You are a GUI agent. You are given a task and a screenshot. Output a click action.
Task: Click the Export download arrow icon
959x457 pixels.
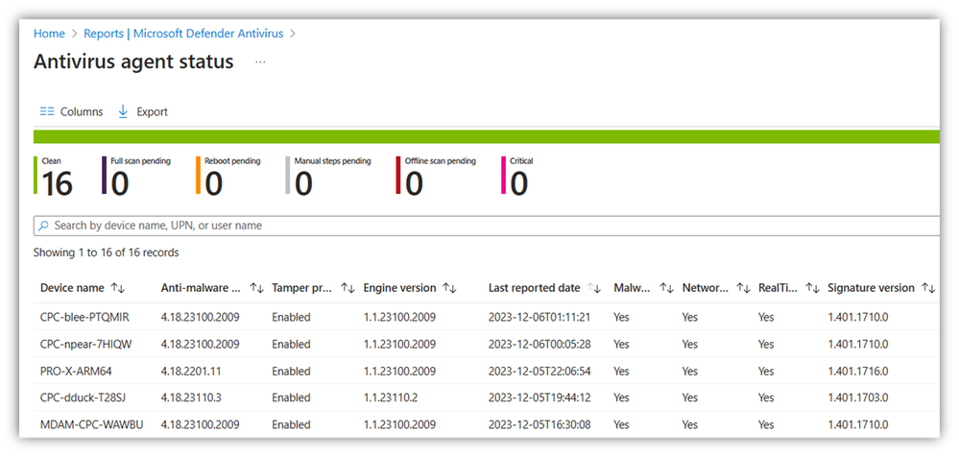pyautogui.click(x=123, y=111)
